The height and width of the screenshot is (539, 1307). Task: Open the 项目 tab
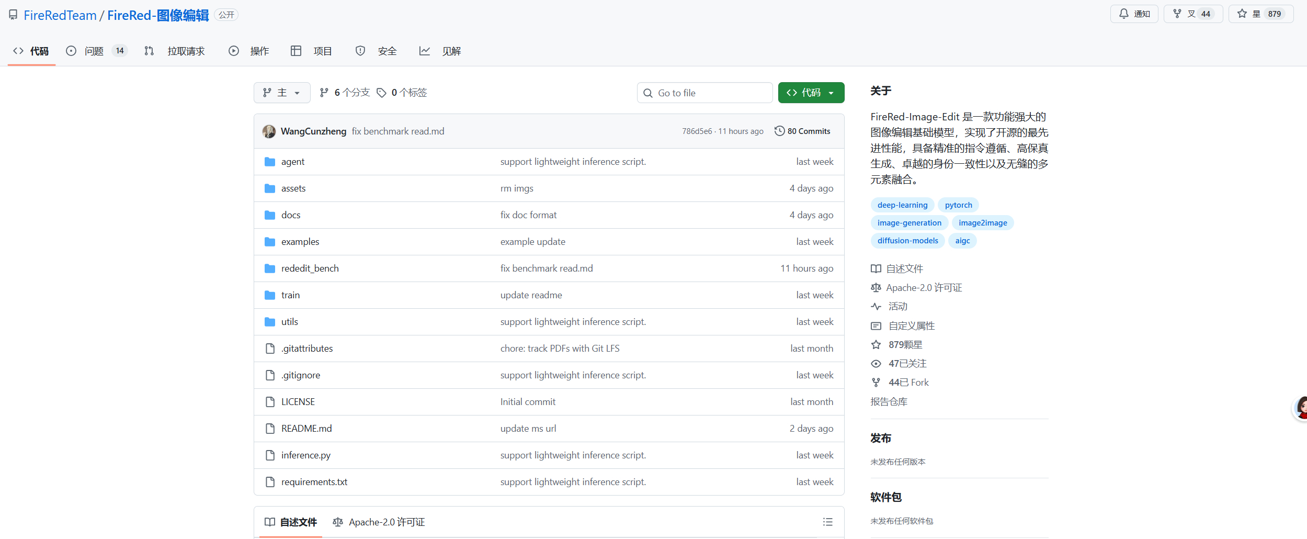(x=311, y=51)
